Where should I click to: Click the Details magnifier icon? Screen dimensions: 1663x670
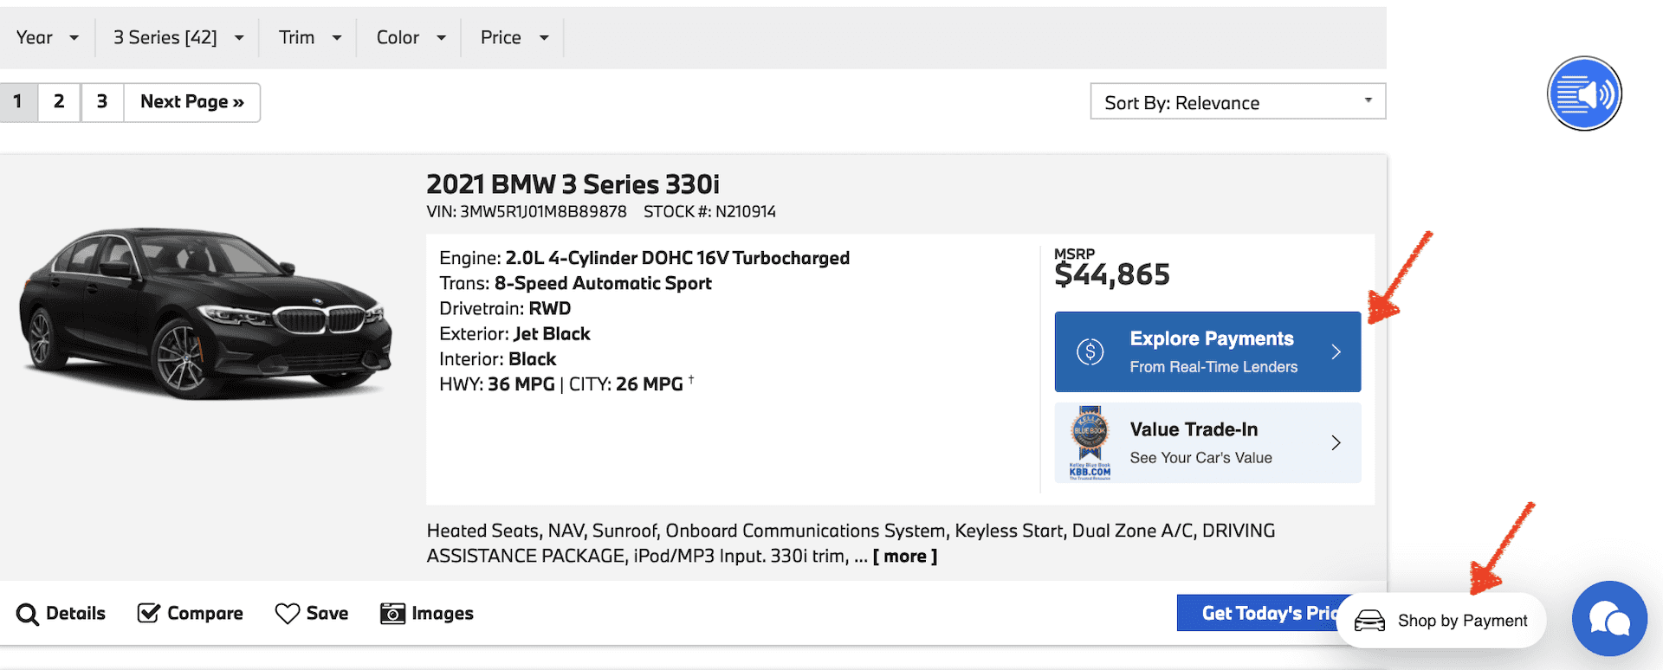tap(28, 614)
